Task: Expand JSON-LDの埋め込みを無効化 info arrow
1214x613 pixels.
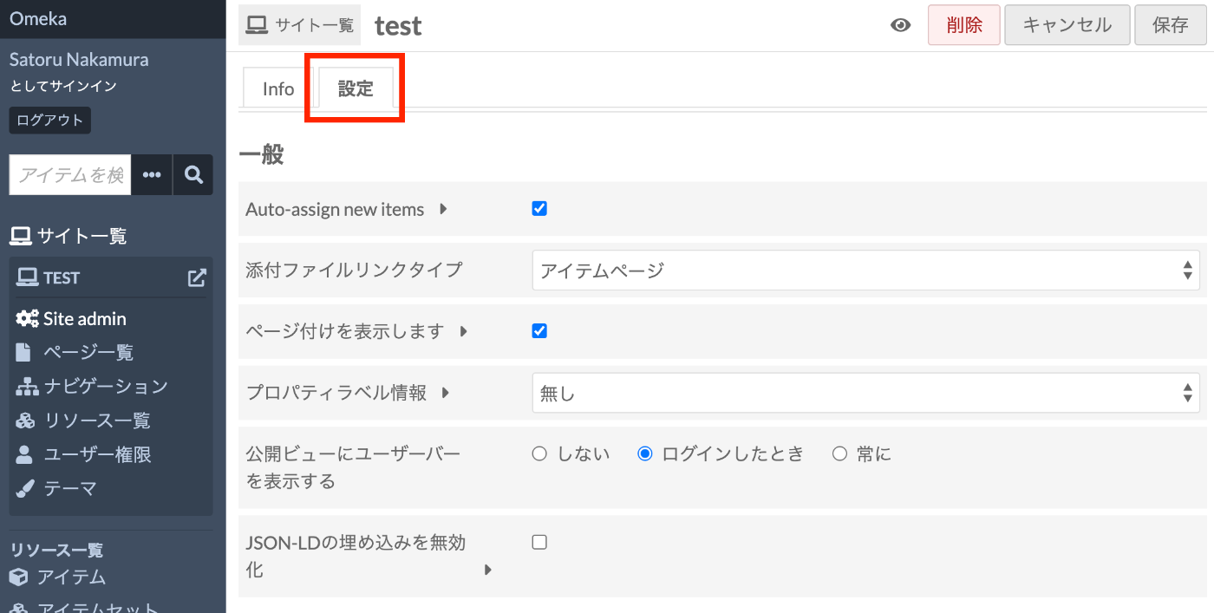Action: tap(488, 571)
